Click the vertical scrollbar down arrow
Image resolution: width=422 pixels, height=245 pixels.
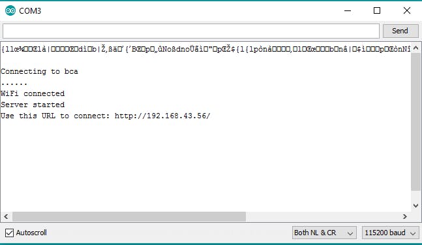pyautogui.click(x=415, y=206)
